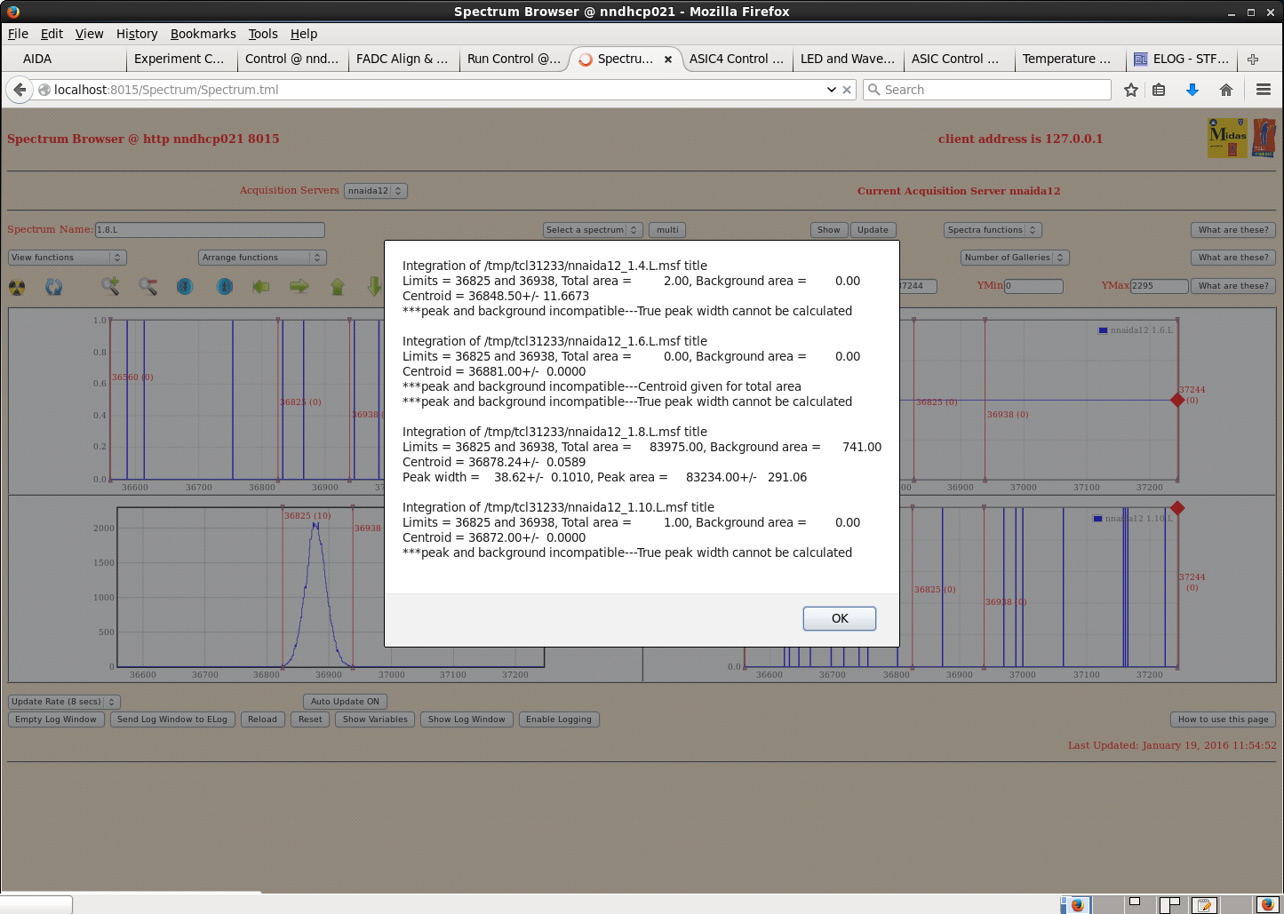Click the radiation symbol icon in the toolbar
This screenshot has height=914, width=1284.
(17, 287)
